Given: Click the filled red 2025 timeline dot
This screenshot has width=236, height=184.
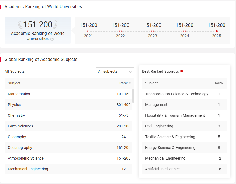Looking at the screenshot, I should tap(217, 31).
